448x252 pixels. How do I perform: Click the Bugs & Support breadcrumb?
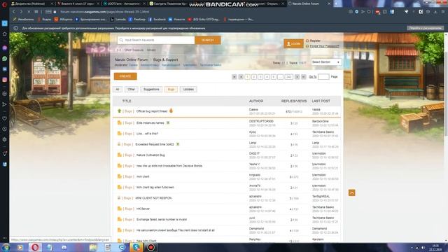165,59
